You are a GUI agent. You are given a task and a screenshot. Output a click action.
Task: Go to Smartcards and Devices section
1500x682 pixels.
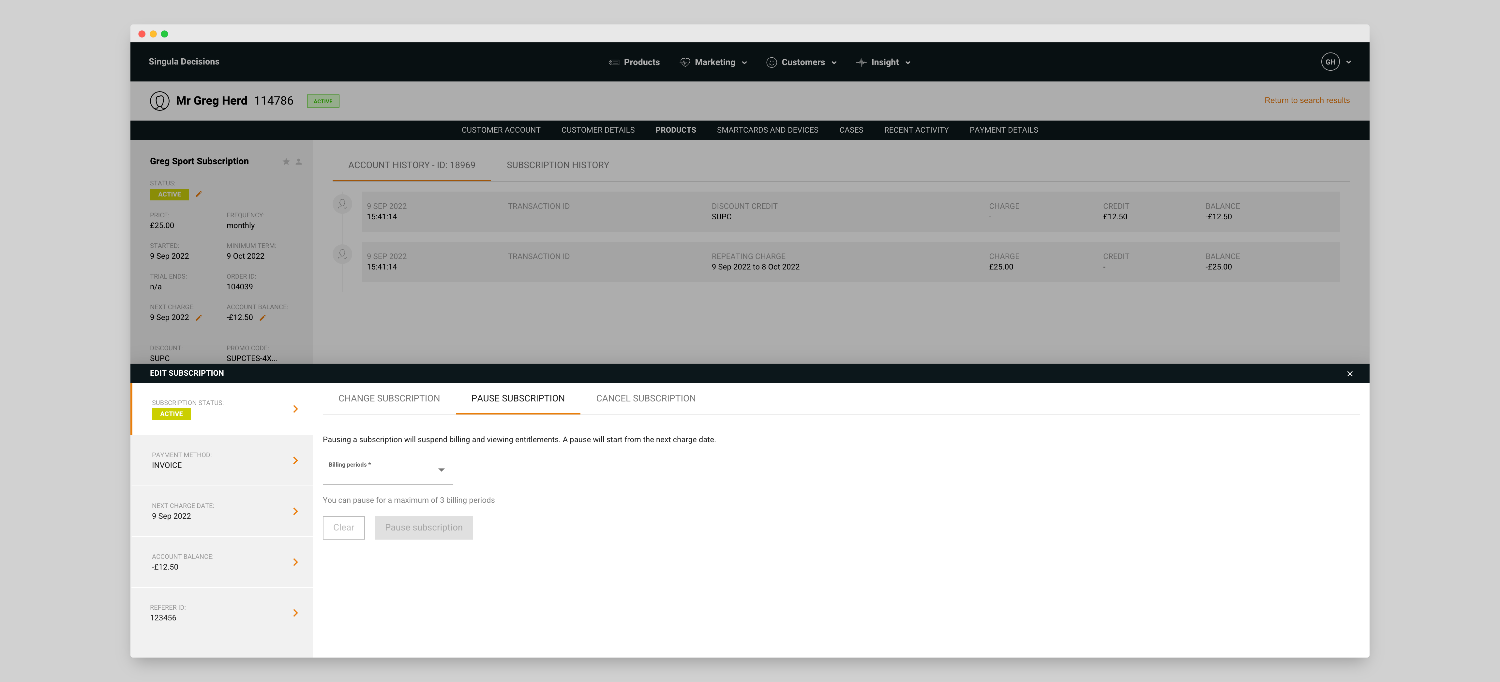point(767,130)
